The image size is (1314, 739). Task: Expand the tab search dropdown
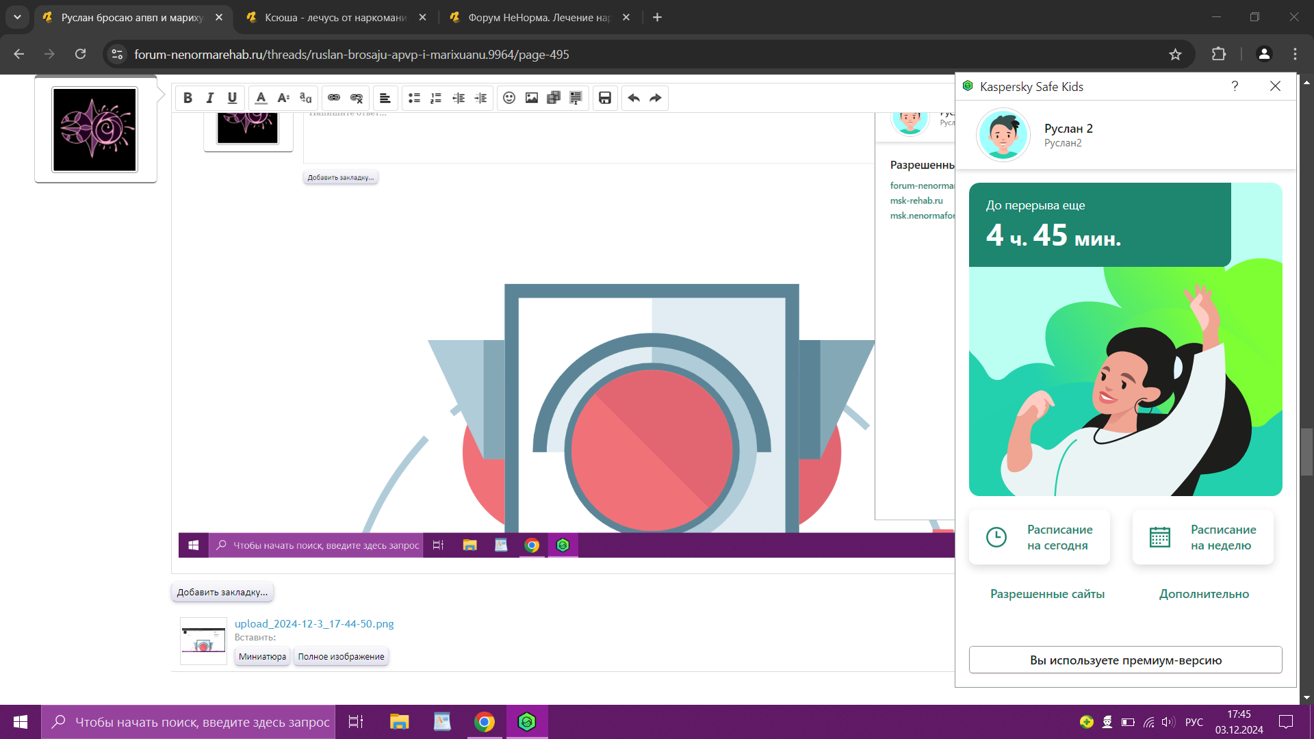pyautogui.click(x=17, y=17)
